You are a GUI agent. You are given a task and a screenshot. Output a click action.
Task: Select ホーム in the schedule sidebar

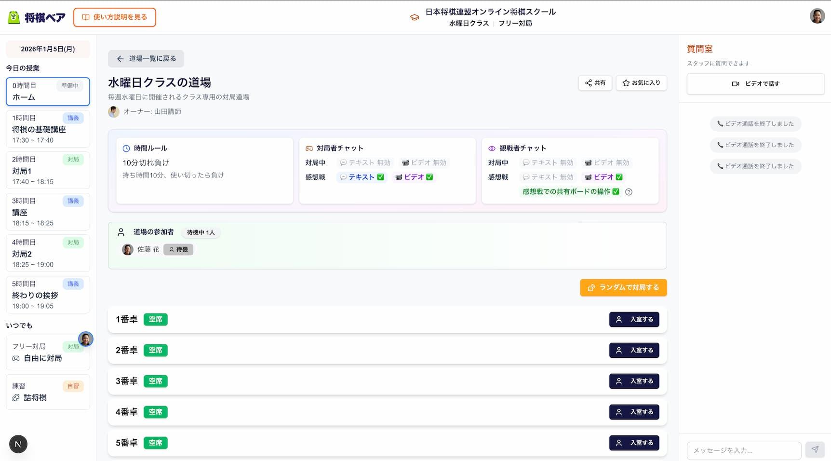click(x=47, y=92)
